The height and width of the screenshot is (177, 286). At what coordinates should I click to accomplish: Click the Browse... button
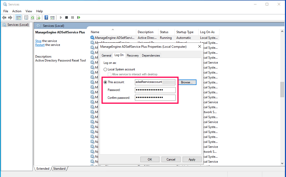tap(187, 82)
